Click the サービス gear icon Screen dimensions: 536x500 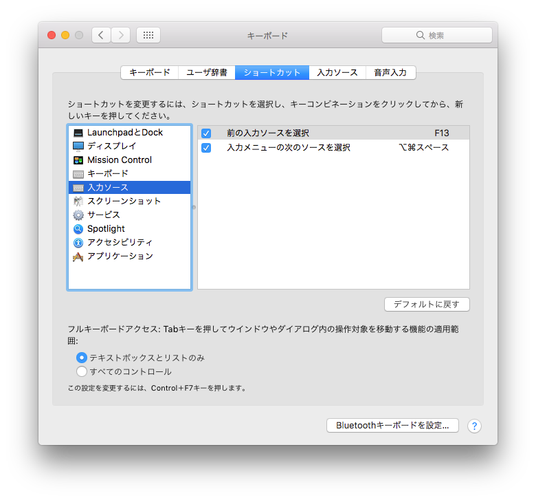coord(78,215)
